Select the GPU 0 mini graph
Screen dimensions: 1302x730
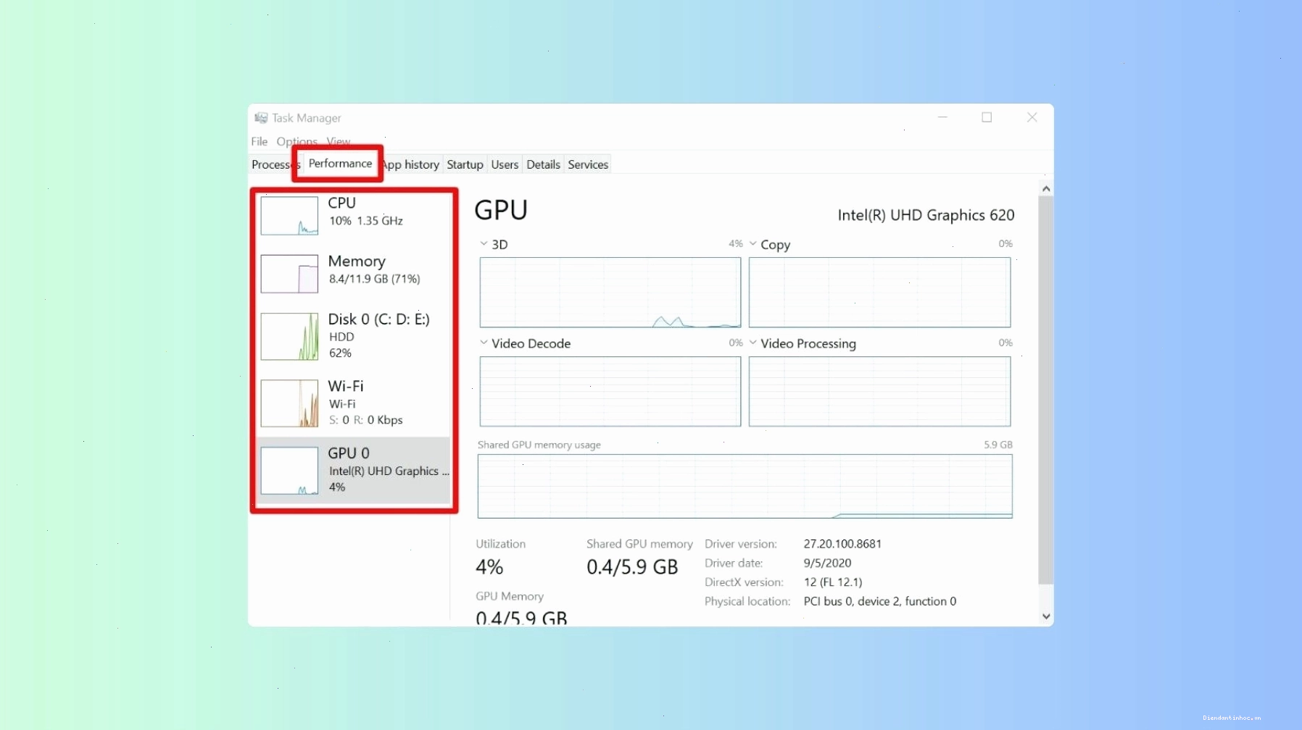[289, 471]
